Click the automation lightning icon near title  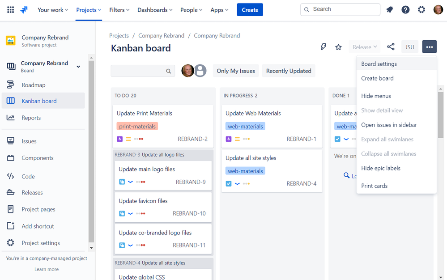click(x=323, y=47)
